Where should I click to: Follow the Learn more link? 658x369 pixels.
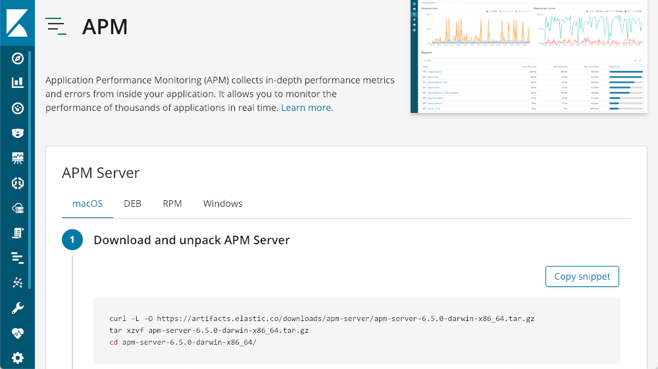point(307,108)
